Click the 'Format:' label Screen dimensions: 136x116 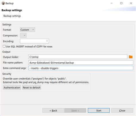click(x=7, y=30)
